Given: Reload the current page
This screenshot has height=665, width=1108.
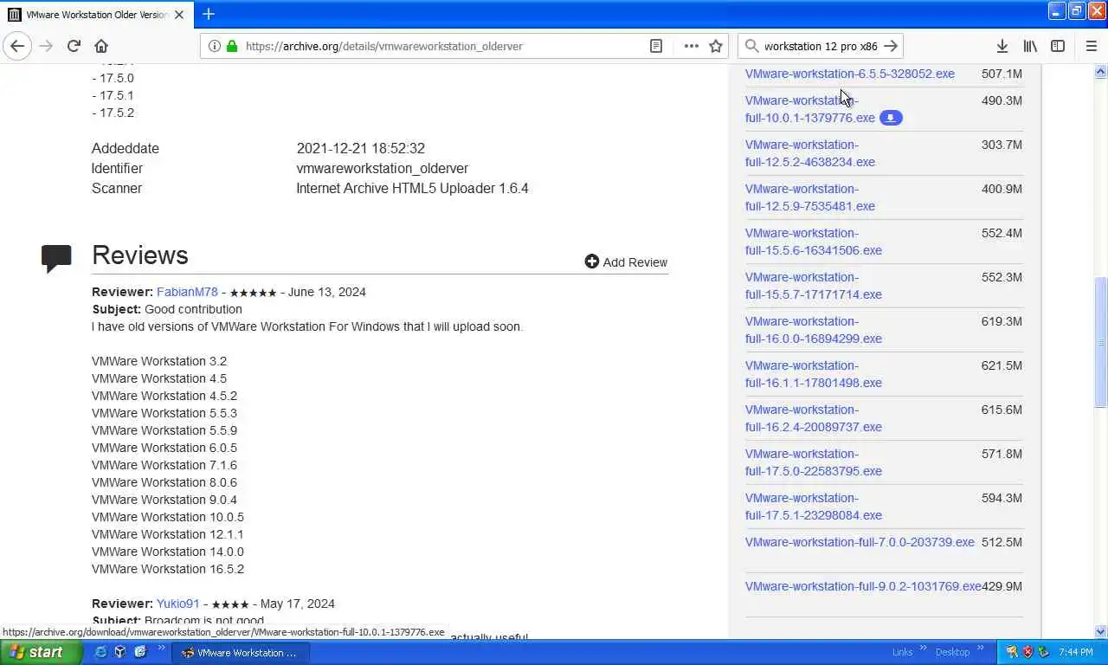Looking at the screenshot, I should [74, 46].
